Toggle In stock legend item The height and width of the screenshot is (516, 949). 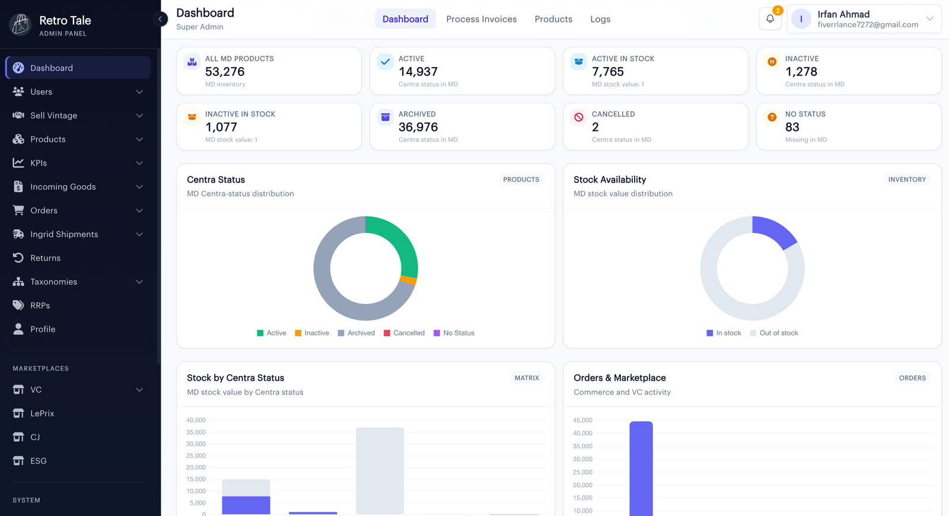pyautogui.click(x=724, y=333)
